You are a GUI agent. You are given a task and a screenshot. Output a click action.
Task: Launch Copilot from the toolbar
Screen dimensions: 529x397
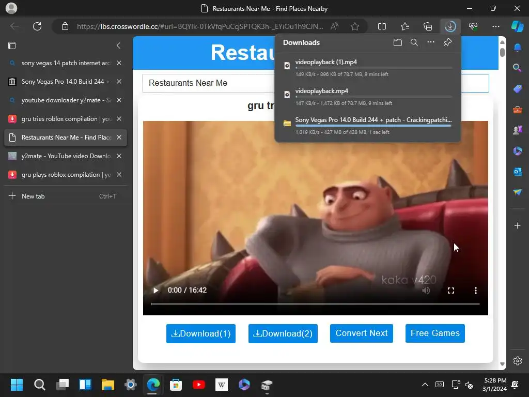517,26
